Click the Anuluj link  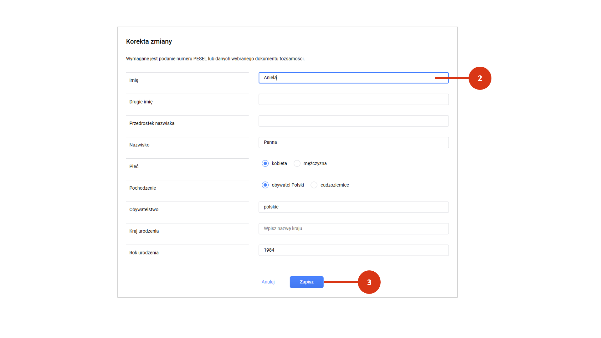tap(268, 282)
